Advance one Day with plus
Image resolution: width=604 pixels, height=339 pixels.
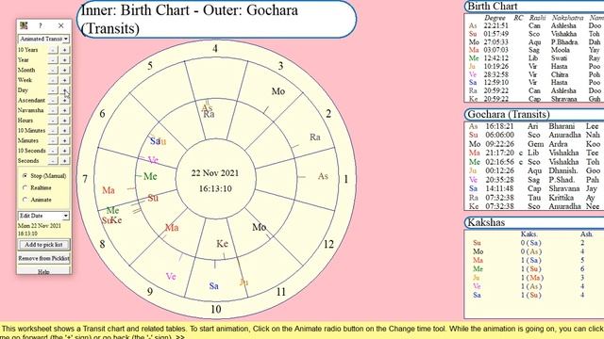(65, 90)
